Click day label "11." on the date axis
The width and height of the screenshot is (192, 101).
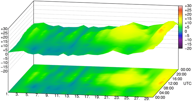pos(57,96)
